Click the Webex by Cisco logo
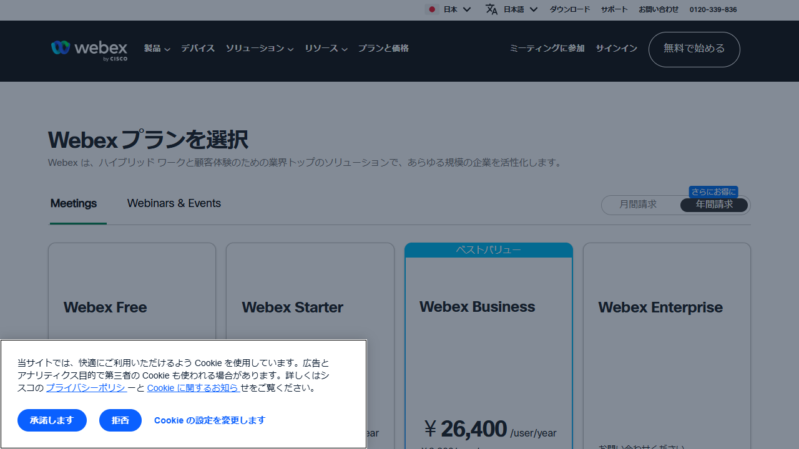Screen dimensions: 799x449 pyautogui.click(x=89, y=50)
